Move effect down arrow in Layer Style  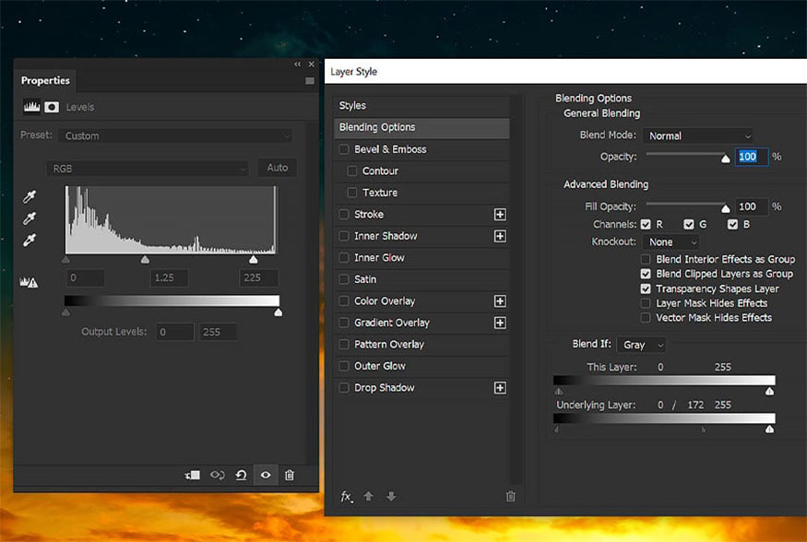391,496
